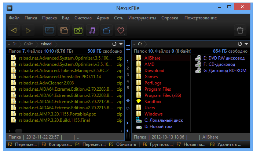The height and width of the screenshot is (151, 253).
Task: Select G: BD-ROM drive icon
Action: [198, 71]
